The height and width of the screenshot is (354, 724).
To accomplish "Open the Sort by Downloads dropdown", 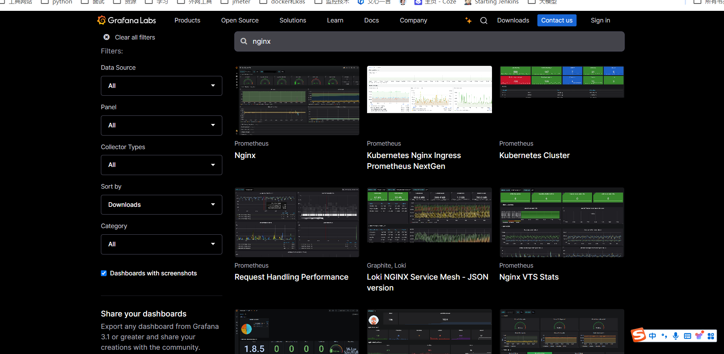I will click(161, 204).
